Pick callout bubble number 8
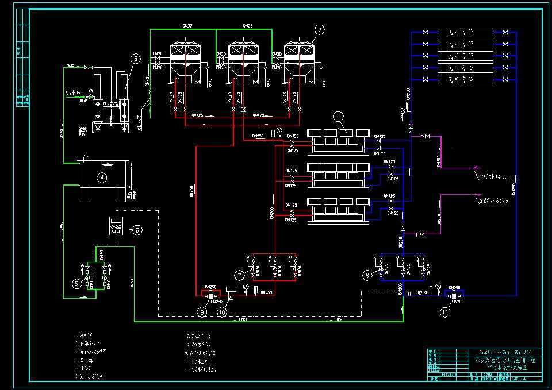 pyautogui.click(x=367, y=275)
